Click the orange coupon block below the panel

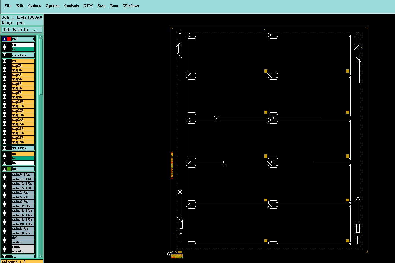(x=177, y=256)
